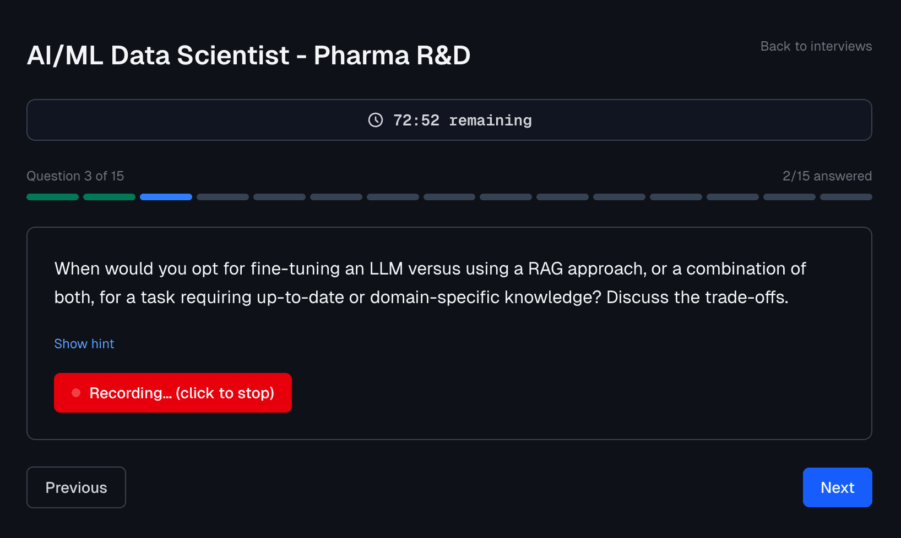Expand the Show hint link
The width and height of the screenshot is (901, 538).
[x=84, y=344]
